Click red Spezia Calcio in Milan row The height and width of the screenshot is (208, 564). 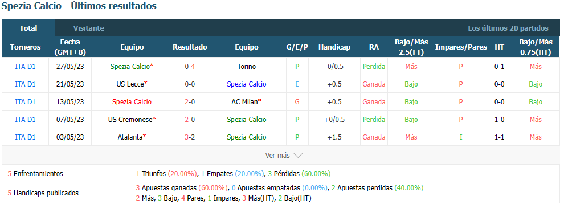coord(132,102)
